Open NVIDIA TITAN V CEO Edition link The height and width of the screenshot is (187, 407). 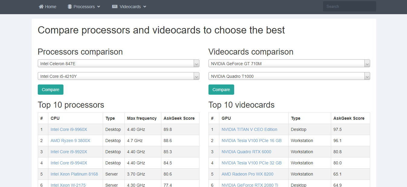[249, 129]
